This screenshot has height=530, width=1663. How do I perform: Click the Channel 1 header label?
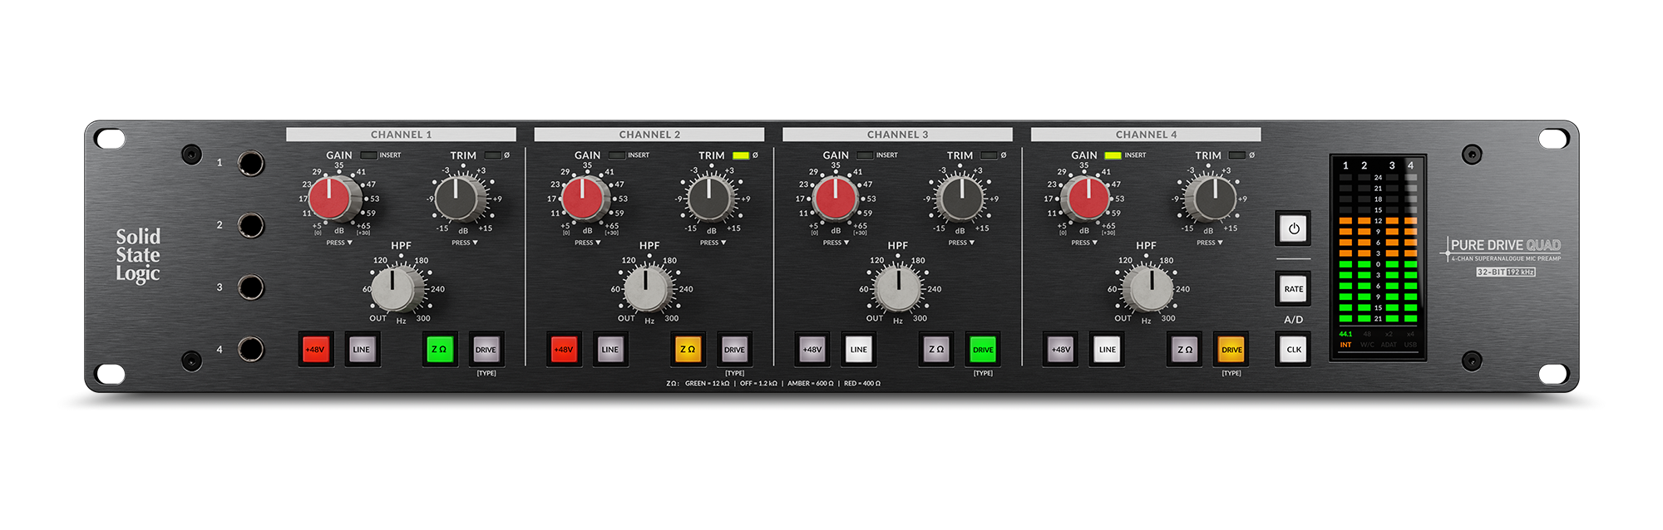(x=401, y=135)
